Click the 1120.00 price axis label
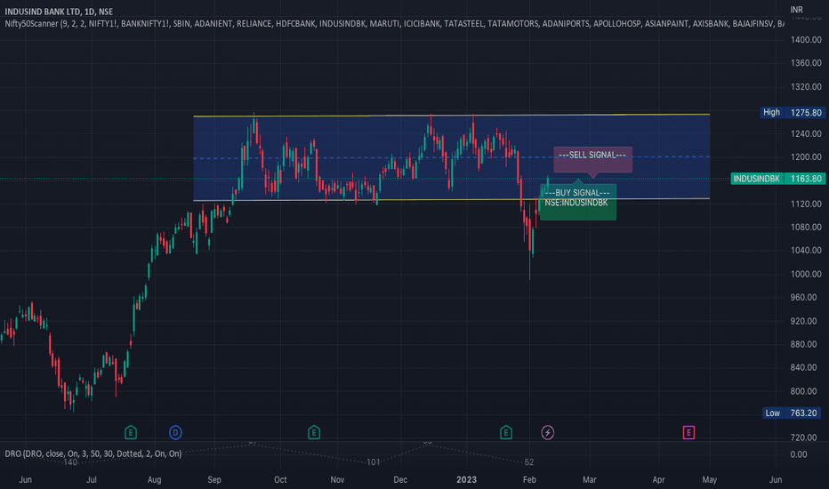Screen dimensions: 829x489 point(806,204)
